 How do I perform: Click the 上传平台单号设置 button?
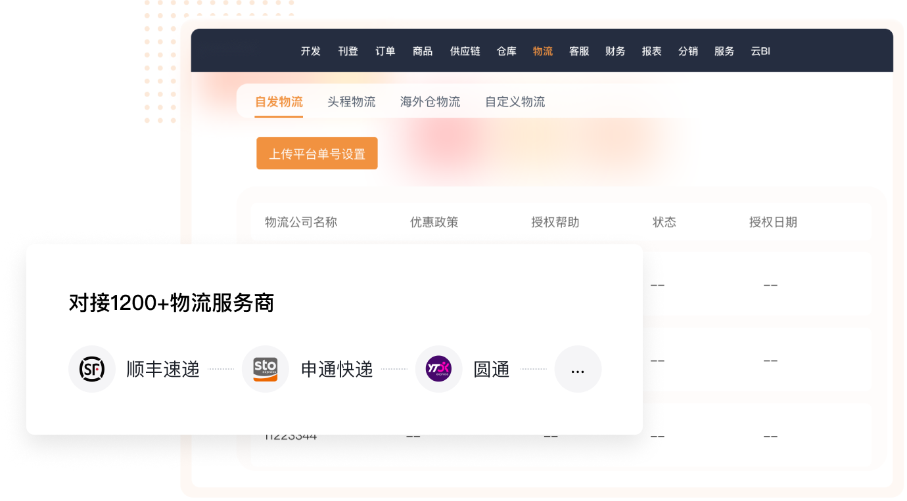coord(317,154)
